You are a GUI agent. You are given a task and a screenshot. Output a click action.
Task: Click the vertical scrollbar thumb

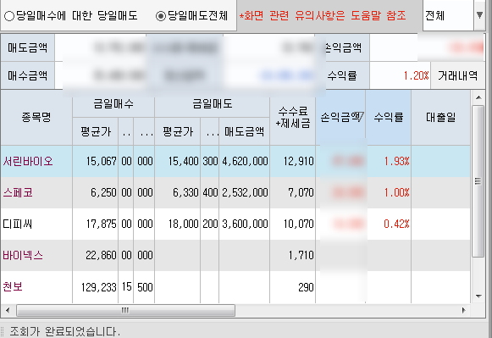478,181
